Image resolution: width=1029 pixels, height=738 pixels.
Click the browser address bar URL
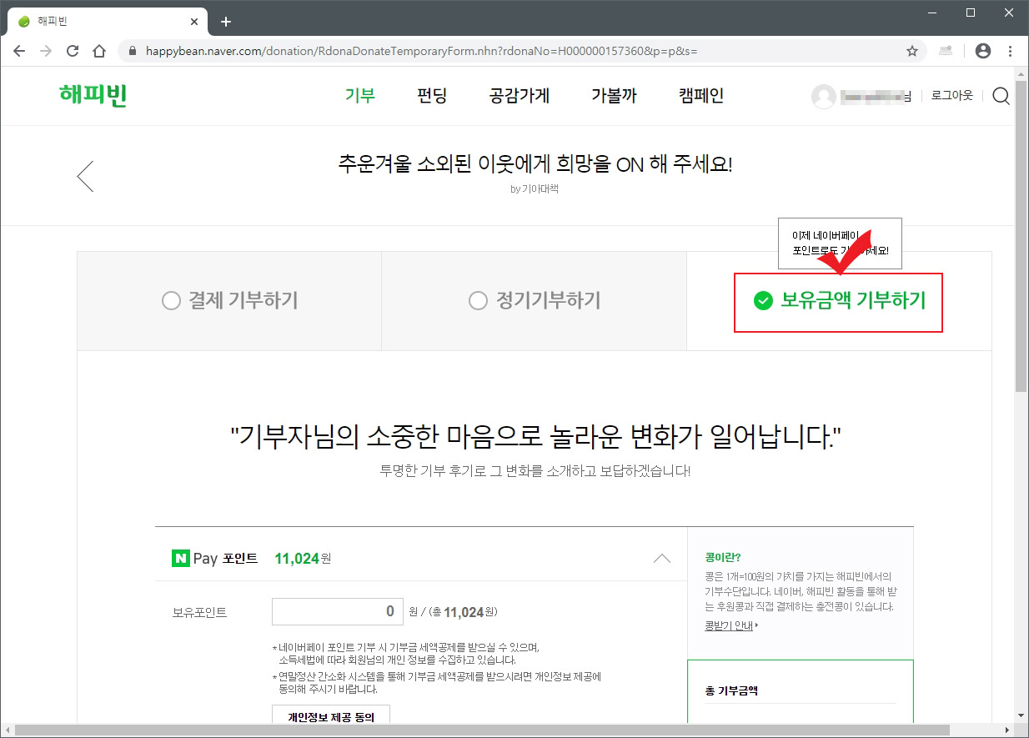421,51
